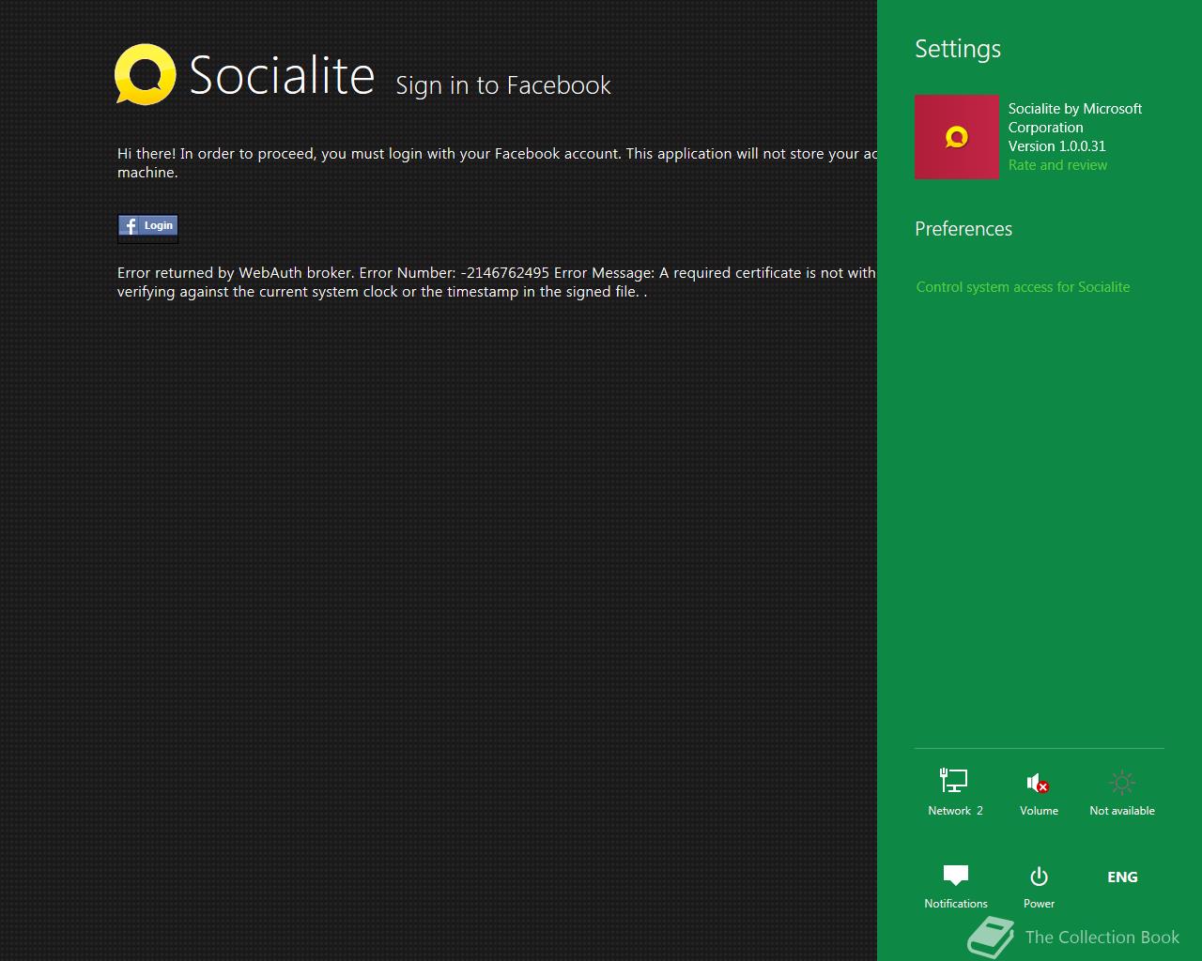This screenshot has height=961, width=1202.
Task: Click the 'Socialite by Microsoft Corporation' text
Action: pyautogui.click(x=1075, y=118)
